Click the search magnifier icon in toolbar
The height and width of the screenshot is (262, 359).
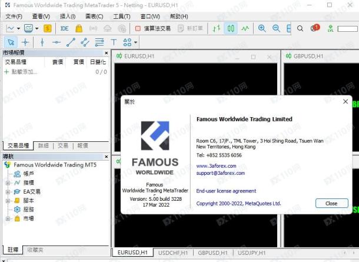(x=300, y=29)
